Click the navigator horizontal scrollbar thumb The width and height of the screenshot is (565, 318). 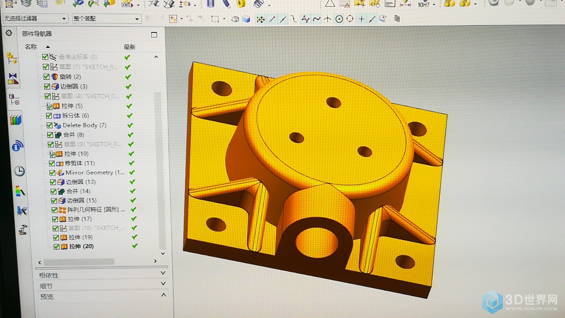79,262
